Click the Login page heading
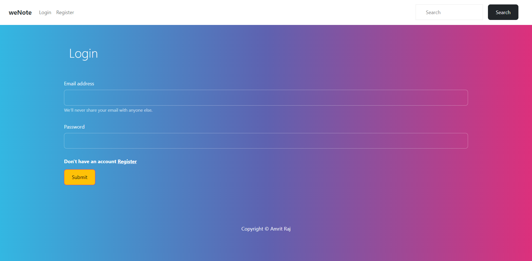Viewport: 532px width, 261px height. click(83, 53)
